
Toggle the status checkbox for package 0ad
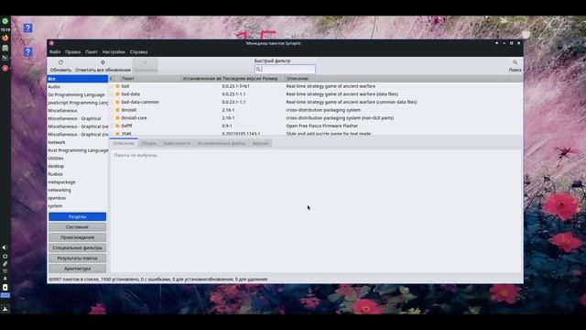tap(112, 86)
